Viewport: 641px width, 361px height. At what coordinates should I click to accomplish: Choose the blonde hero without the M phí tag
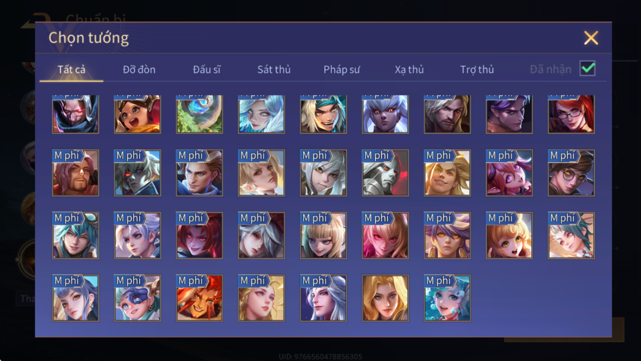[385, 298]
